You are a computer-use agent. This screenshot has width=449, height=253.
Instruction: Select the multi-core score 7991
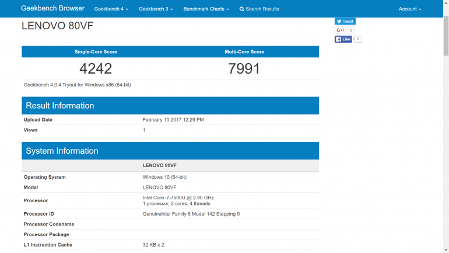point(244,69)
